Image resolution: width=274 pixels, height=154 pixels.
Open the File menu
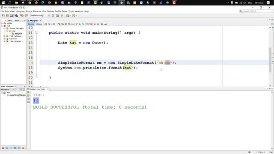point(2,12)
